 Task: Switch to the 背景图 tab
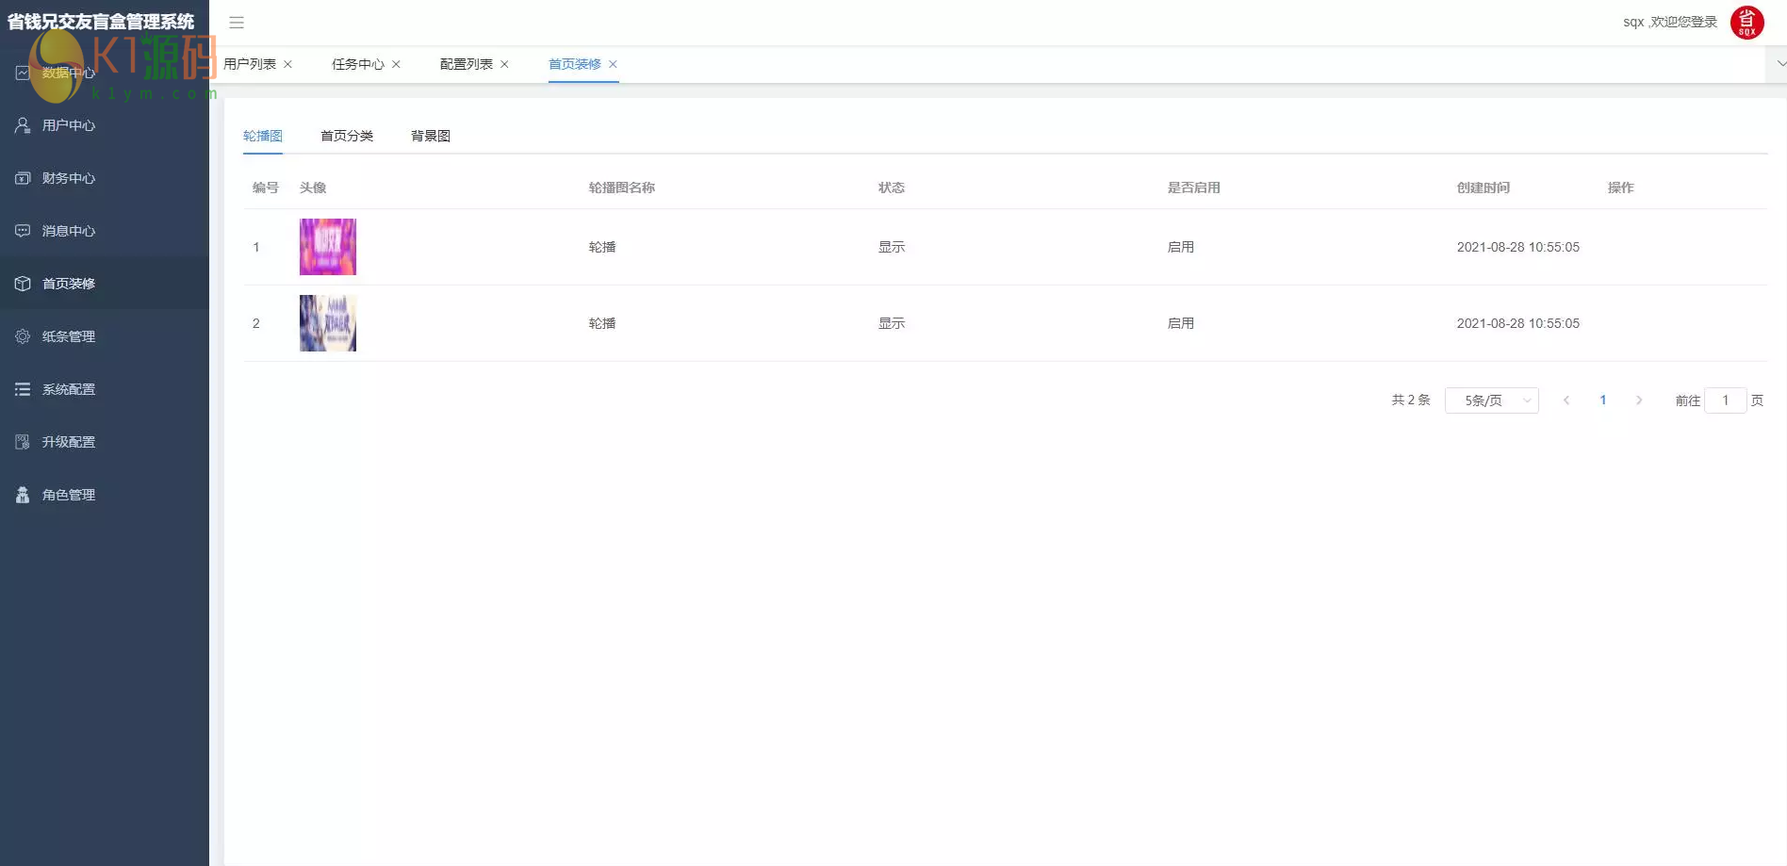coord(431,136)
